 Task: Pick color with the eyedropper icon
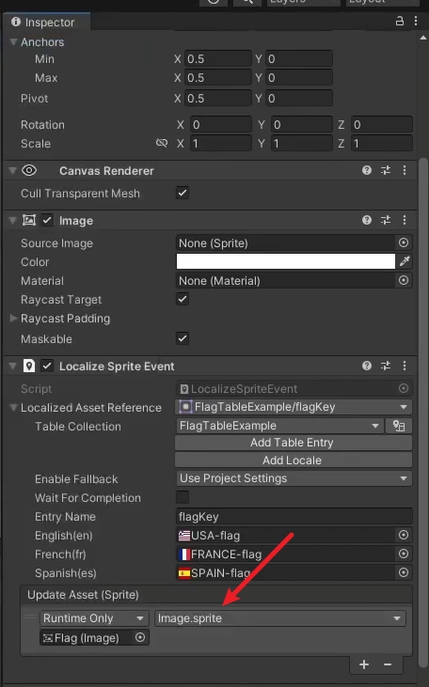click(x=404, y=261)
